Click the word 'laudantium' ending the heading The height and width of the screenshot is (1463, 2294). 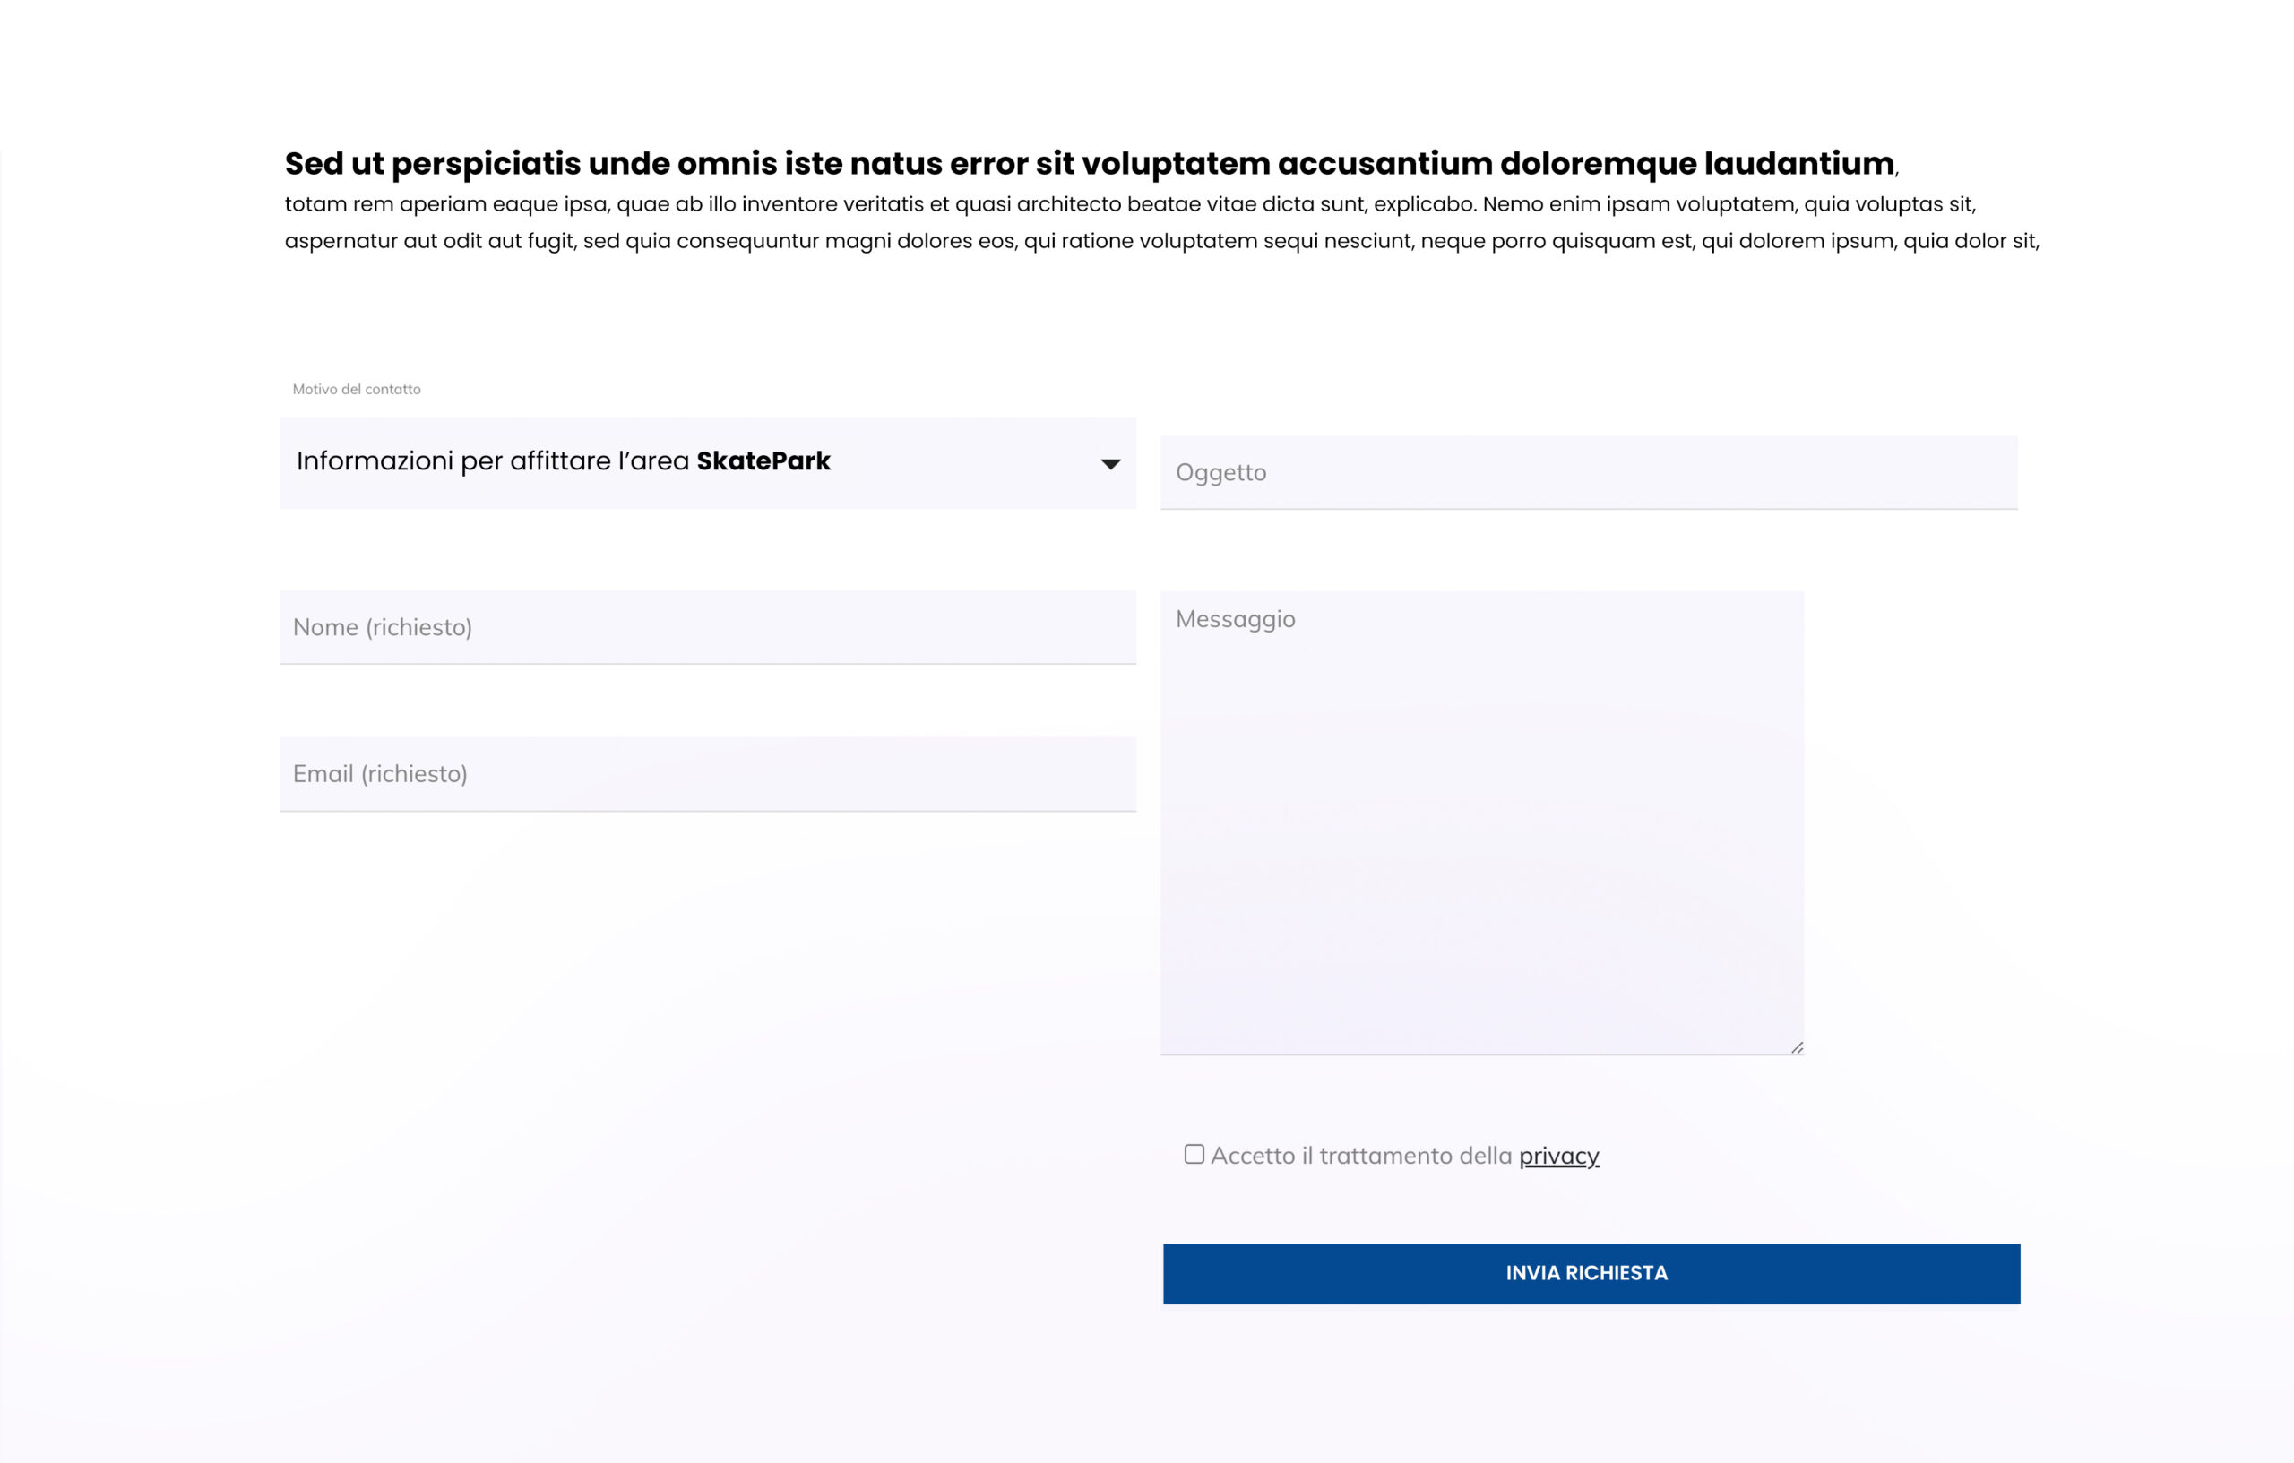[x=1798, y=164]
